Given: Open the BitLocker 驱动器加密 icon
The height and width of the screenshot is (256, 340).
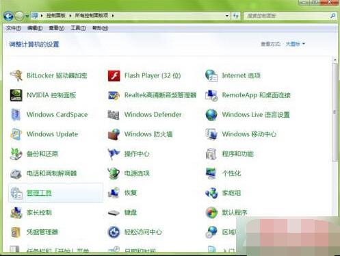Looking at the screenshot, I should [x=16, y=75].
